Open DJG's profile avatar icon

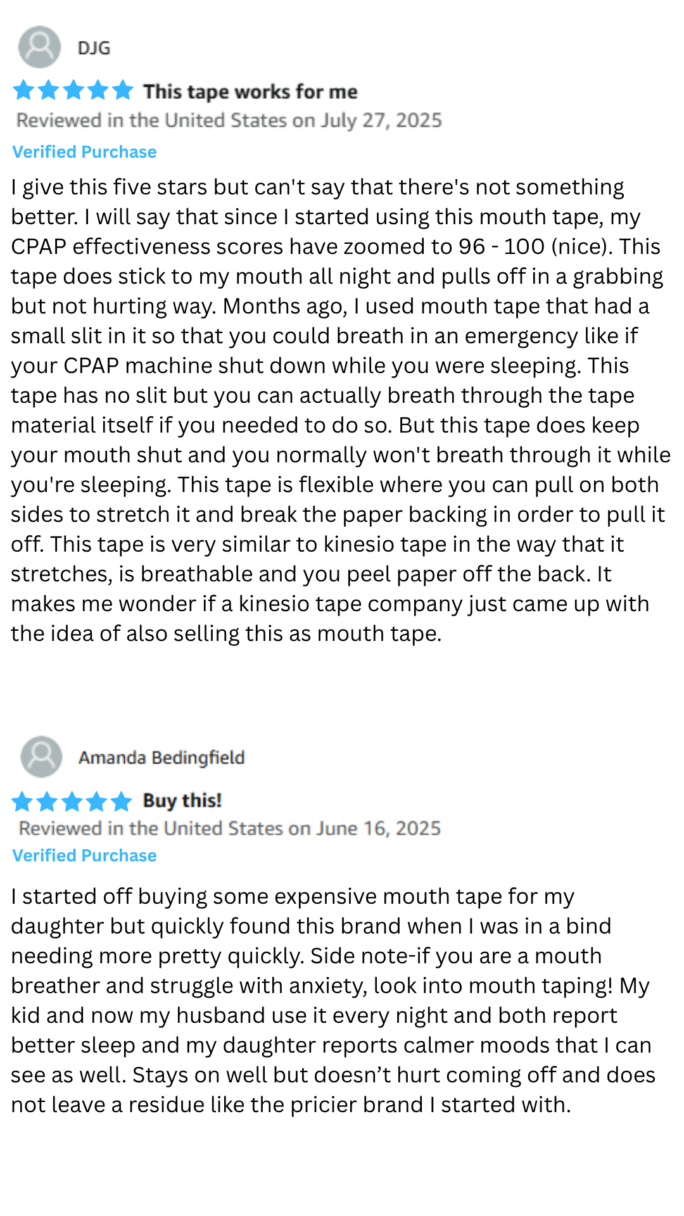pos(39,47)
